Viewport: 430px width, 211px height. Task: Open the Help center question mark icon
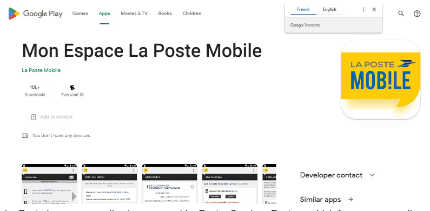tap(417, 14)
